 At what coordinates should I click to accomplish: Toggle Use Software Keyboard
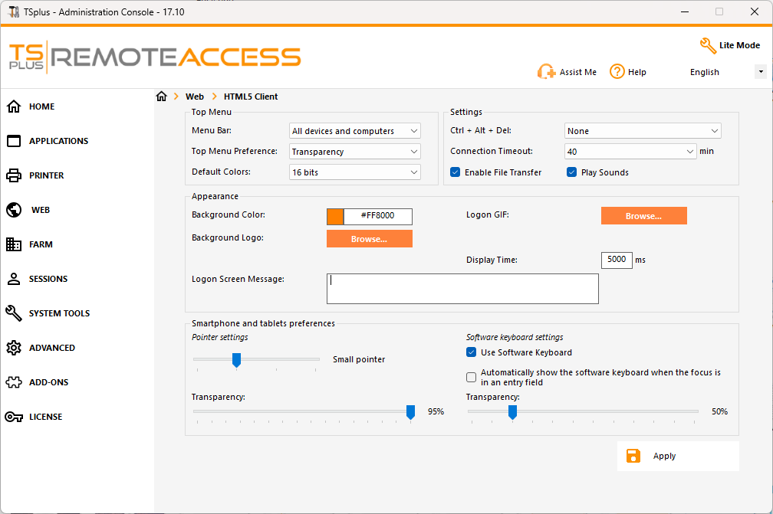coord(471,352)
